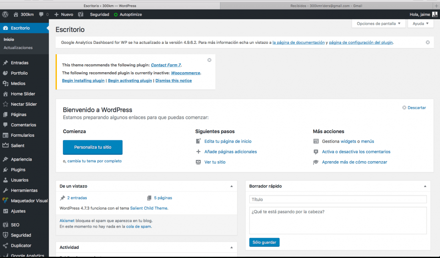Image resolution: width=440 pixels, height=258 pixels.
Task: Open página de configuración del plugin link
Action: (360, 43)
